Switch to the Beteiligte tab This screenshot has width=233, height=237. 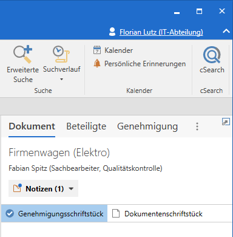(x=86, y=126)
